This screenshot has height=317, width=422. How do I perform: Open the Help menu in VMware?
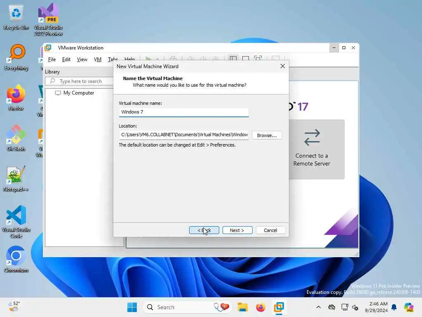pyautogui.click(x=129, y=59)
